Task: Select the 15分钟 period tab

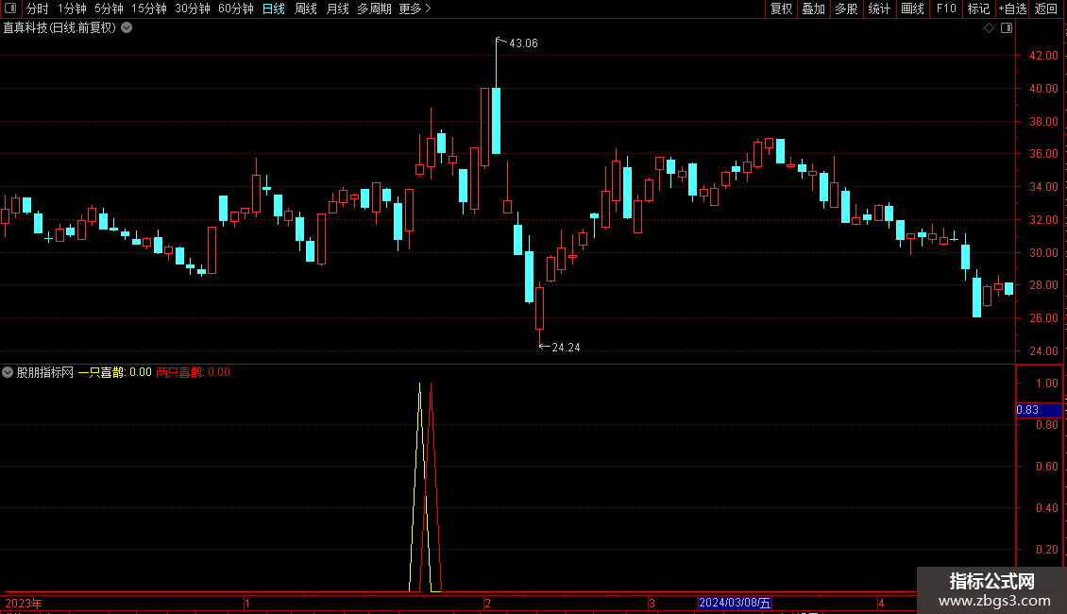Action: click(x=148, y=9)
